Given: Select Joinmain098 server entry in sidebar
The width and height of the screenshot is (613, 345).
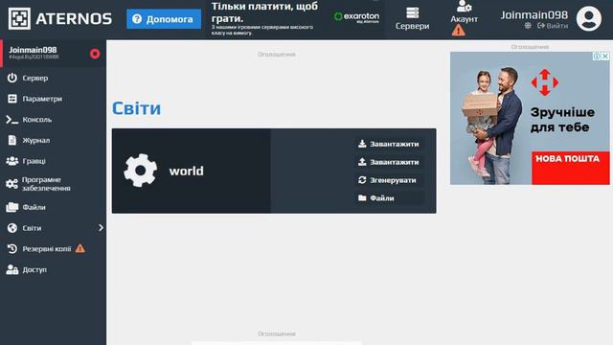Looking at the screenshot, I should pos(54,54).
